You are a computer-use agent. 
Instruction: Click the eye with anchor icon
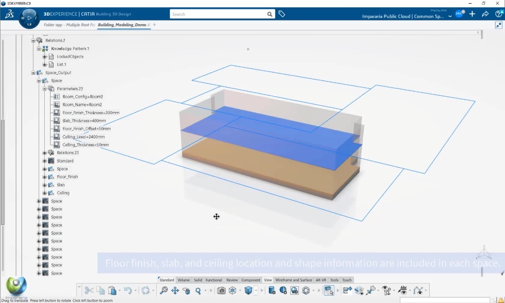(387, 290)
